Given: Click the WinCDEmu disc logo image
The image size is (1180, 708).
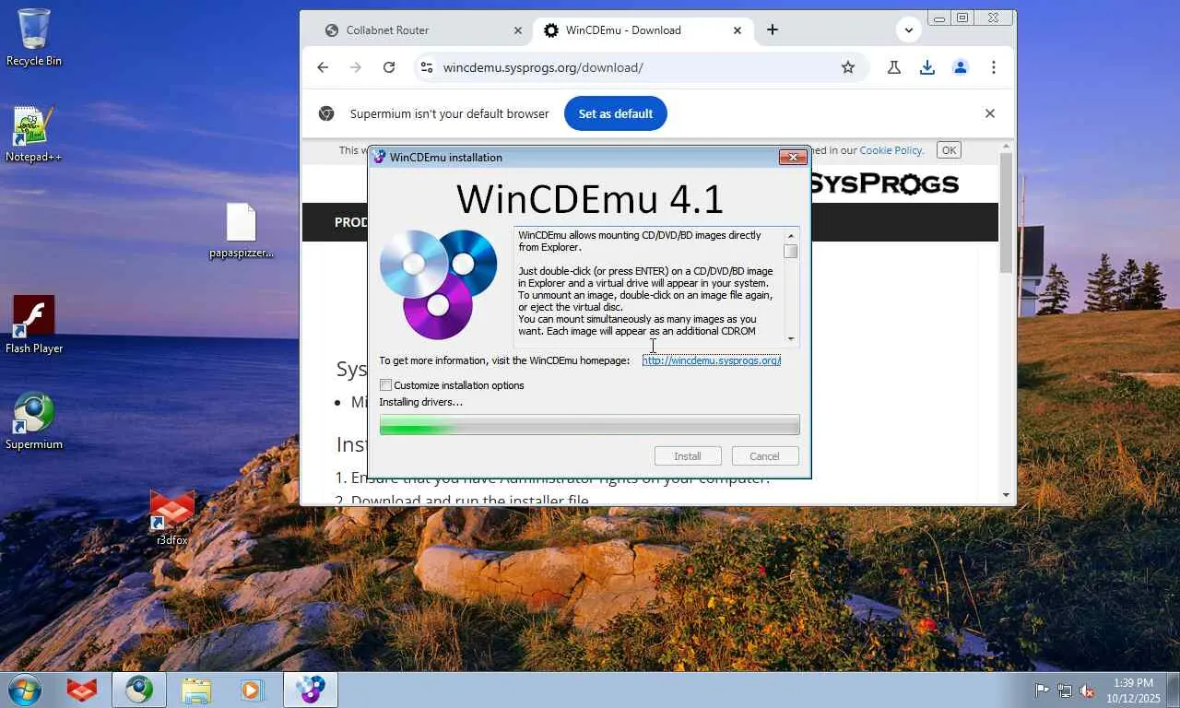Looking at the screenshot, I should (x=439, y=284).
